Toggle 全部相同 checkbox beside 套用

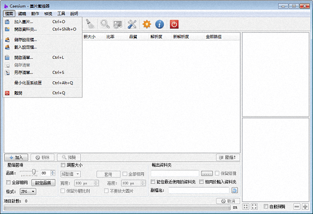[125, 174]
